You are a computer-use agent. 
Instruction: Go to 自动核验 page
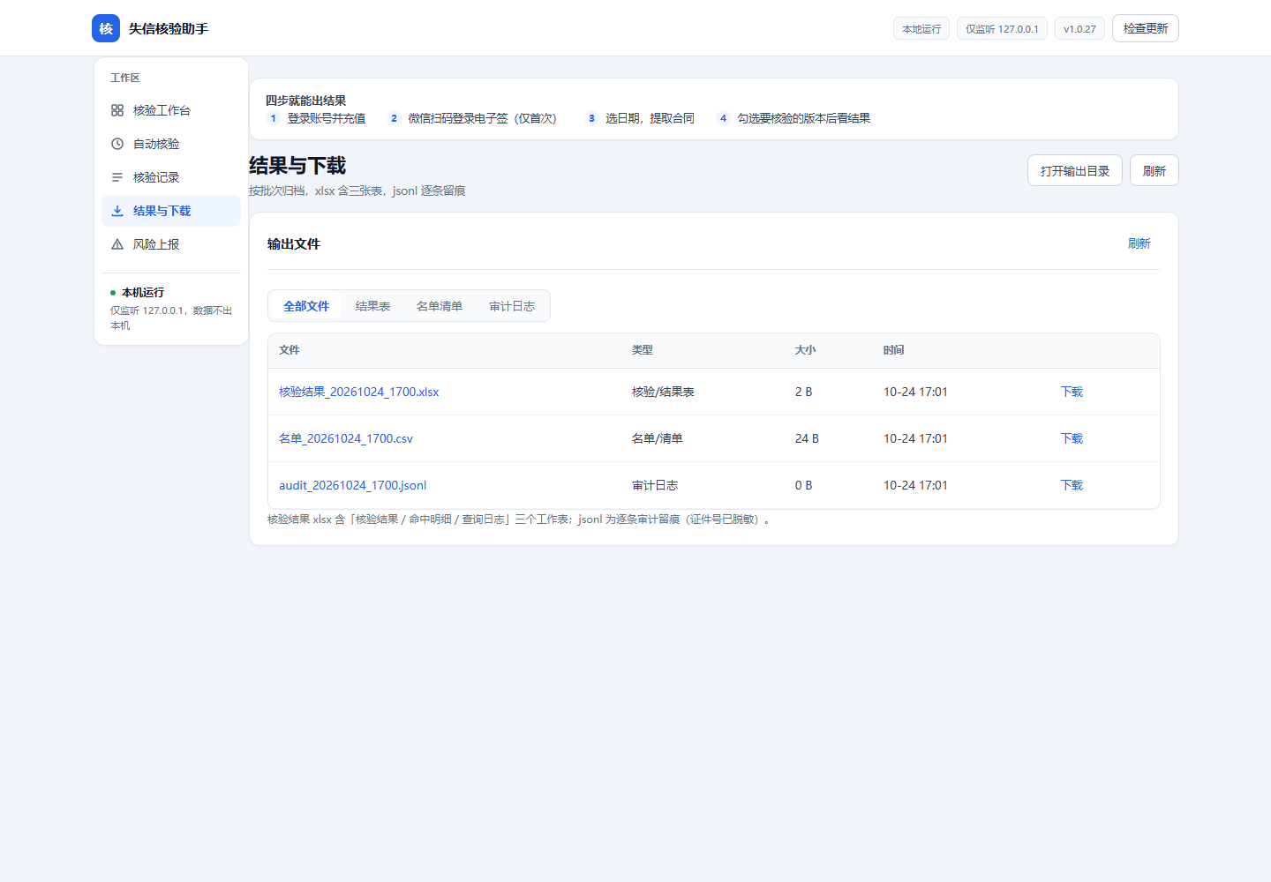pos(171,144)
